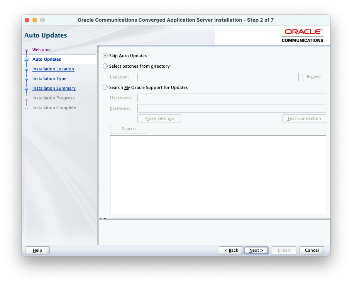Choose Select patches from directory option
This screenshot has height=285, width=352.
(105, 66)
